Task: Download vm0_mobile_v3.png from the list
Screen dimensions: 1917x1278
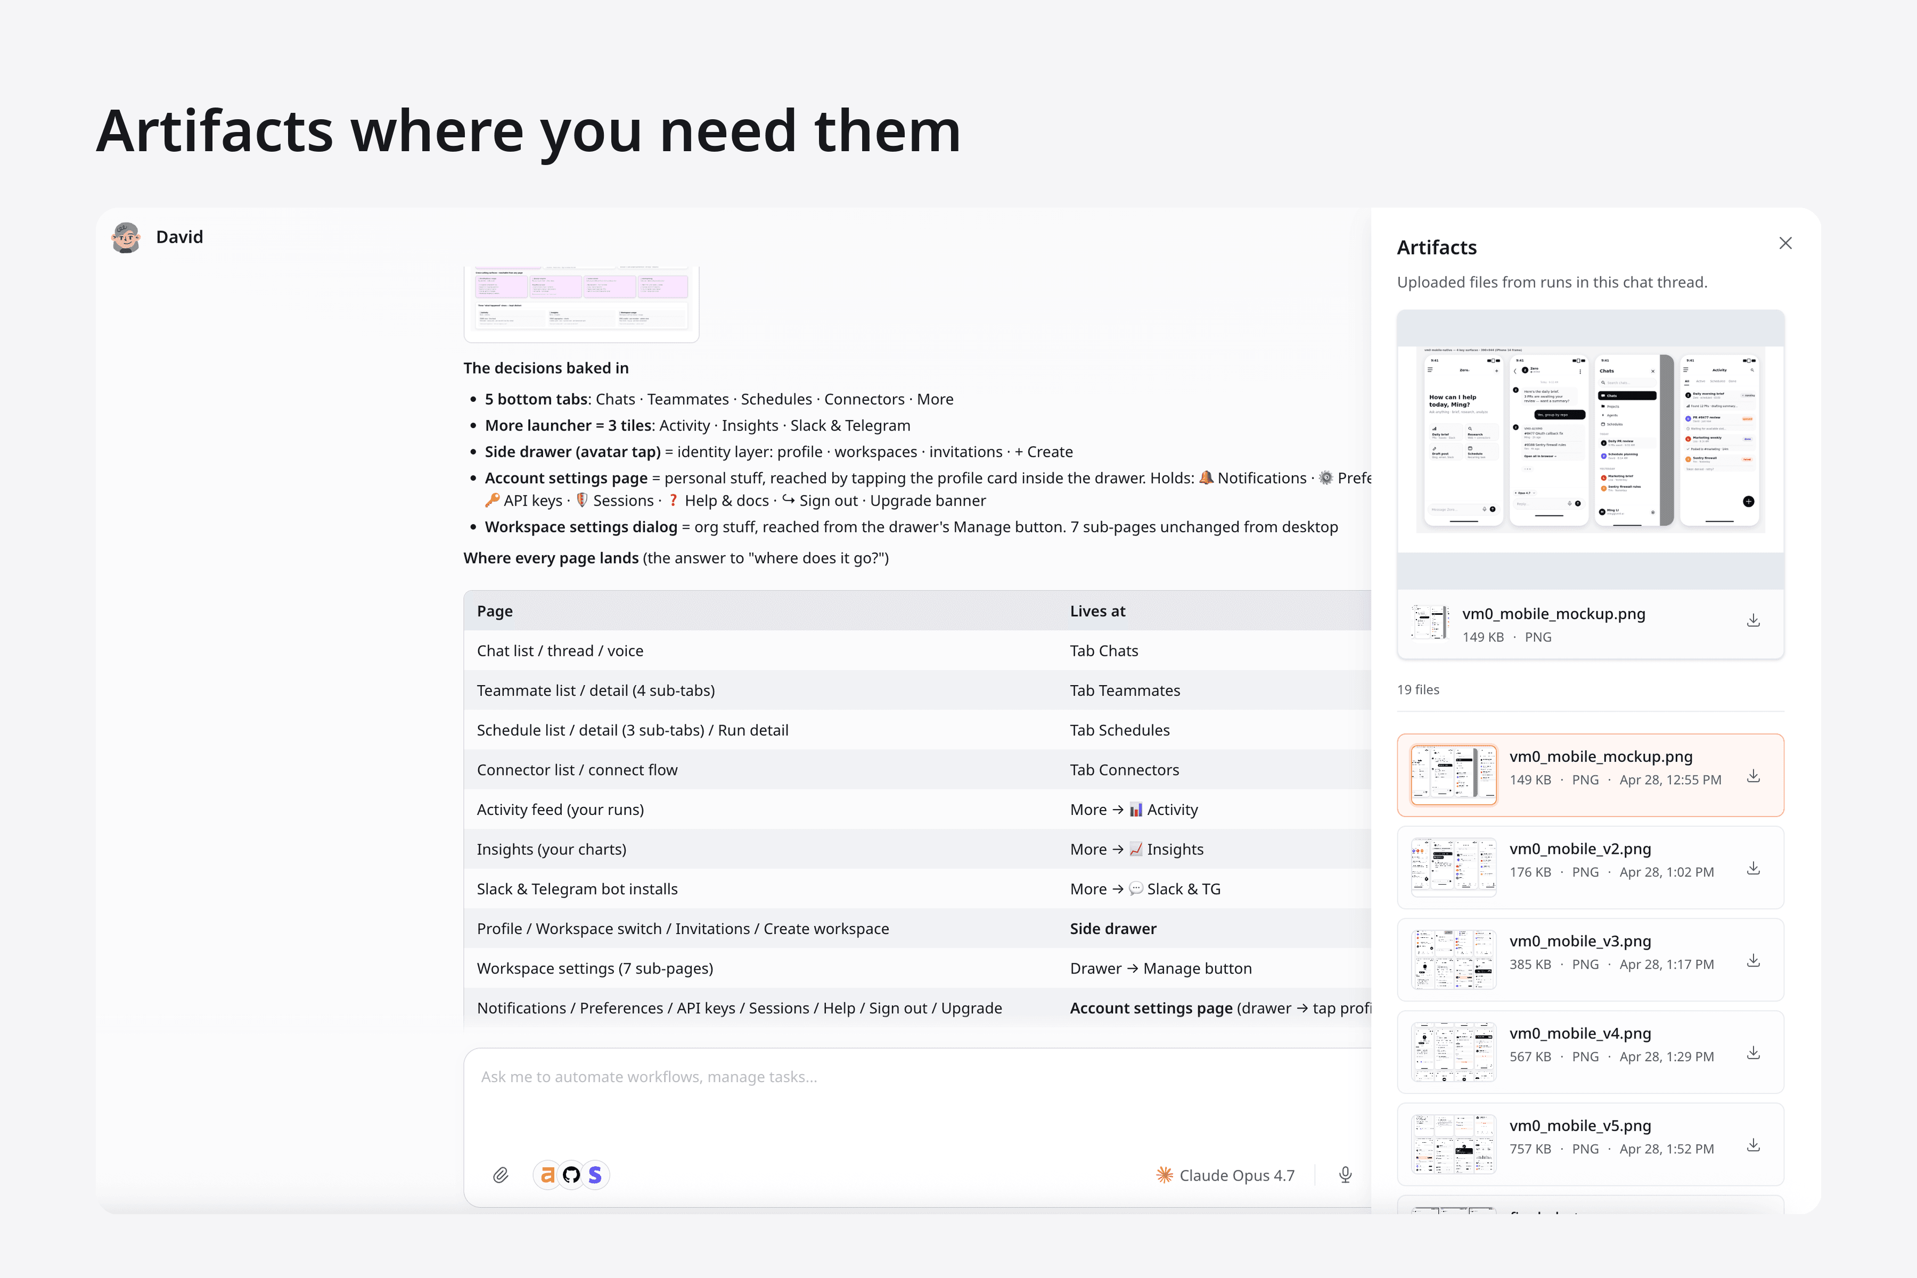Action: pos(1753,960)
